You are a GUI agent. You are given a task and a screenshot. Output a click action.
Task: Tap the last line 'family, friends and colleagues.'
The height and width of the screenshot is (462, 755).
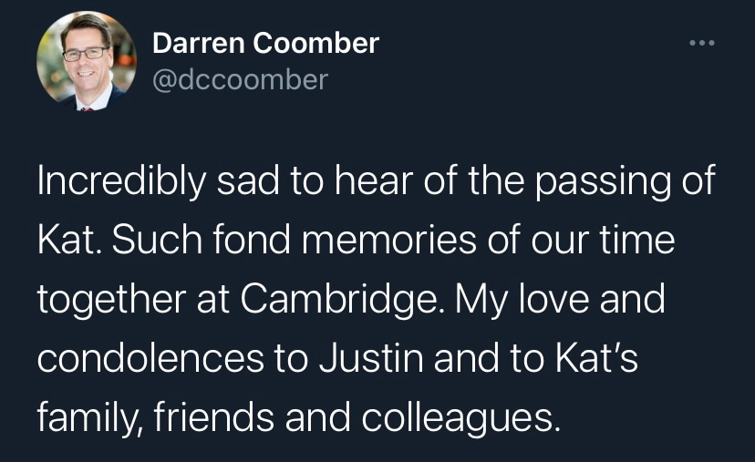click(x=296, y=418)
